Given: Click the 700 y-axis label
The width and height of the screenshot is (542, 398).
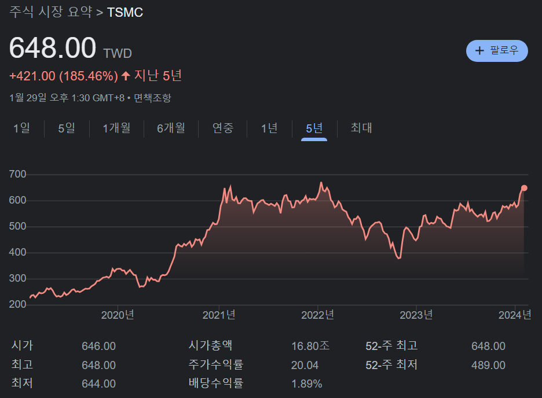Looking at the screenshot, I should pos(17,174).
